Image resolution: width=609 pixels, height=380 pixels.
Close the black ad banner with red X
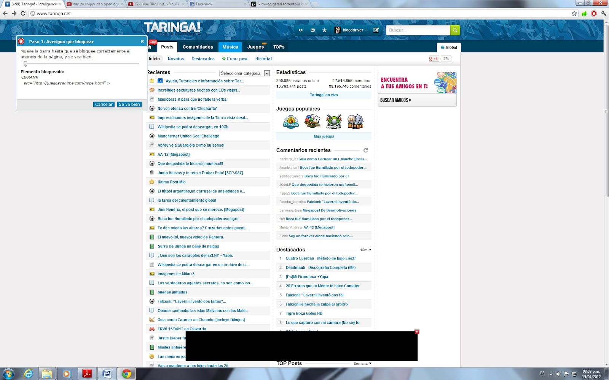pos(417,332)
